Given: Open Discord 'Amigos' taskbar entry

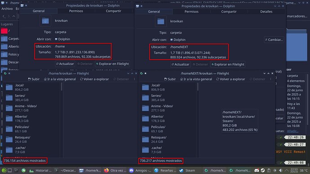Looking at the screenshot, I should 140,170.
